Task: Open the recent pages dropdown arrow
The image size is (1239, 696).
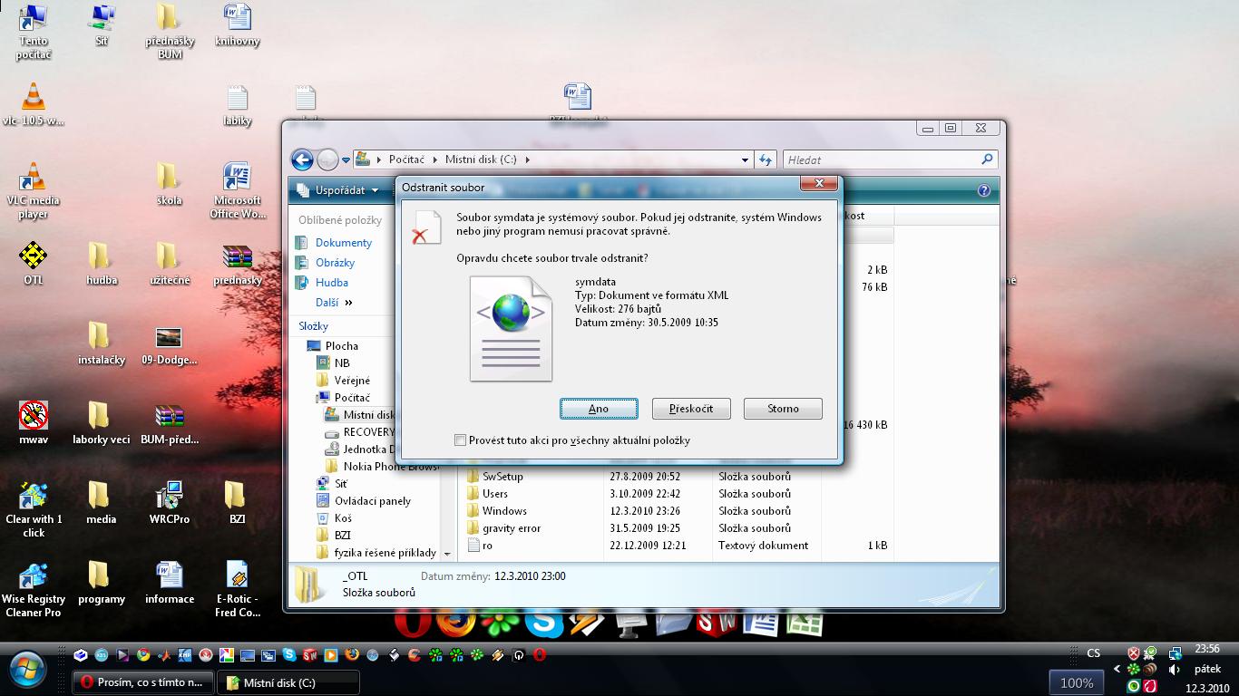Action: coord(346,160)
